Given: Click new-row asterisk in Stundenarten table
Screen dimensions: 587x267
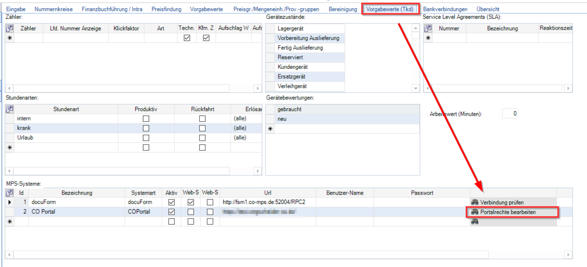Looking at the screenshot, I should click(x=10, y=148).
